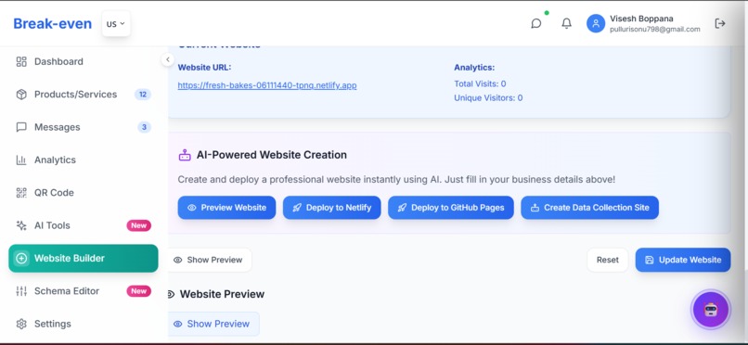Viewport: 748px width, 345px height.
Task: Click the Website Builder plus icon
Action: coord(21,258)
